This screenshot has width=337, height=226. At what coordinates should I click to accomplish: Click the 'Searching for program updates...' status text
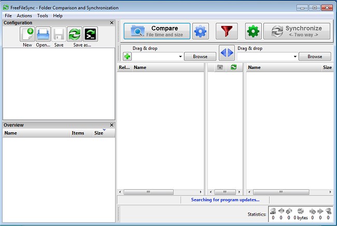[x=225, y=200]
